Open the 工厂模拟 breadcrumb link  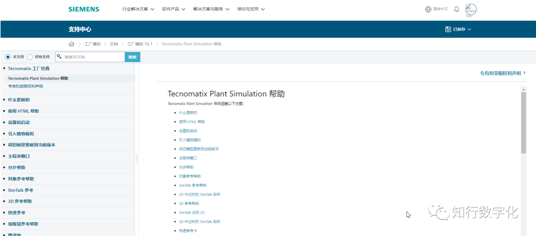92,44
